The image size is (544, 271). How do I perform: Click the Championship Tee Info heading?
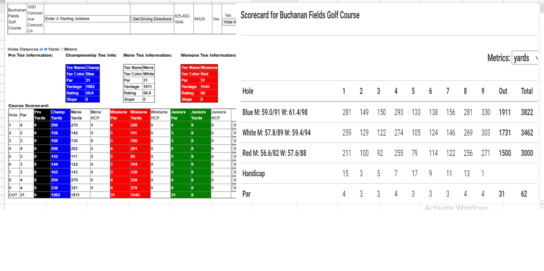click(x=91, y=55)
